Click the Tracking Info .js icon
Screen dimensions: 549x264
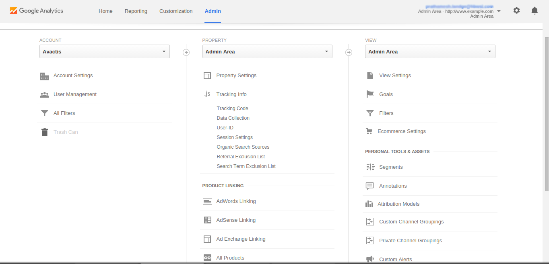point(207,94)
